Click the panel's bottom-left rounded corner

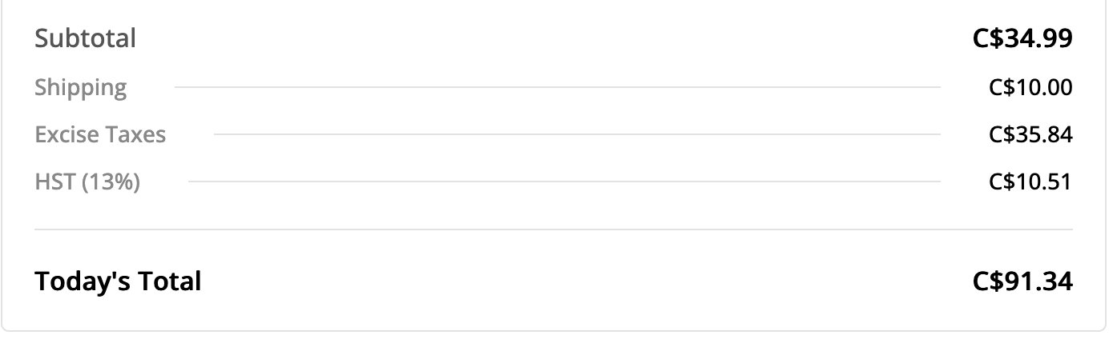click(x=5, y=327)
